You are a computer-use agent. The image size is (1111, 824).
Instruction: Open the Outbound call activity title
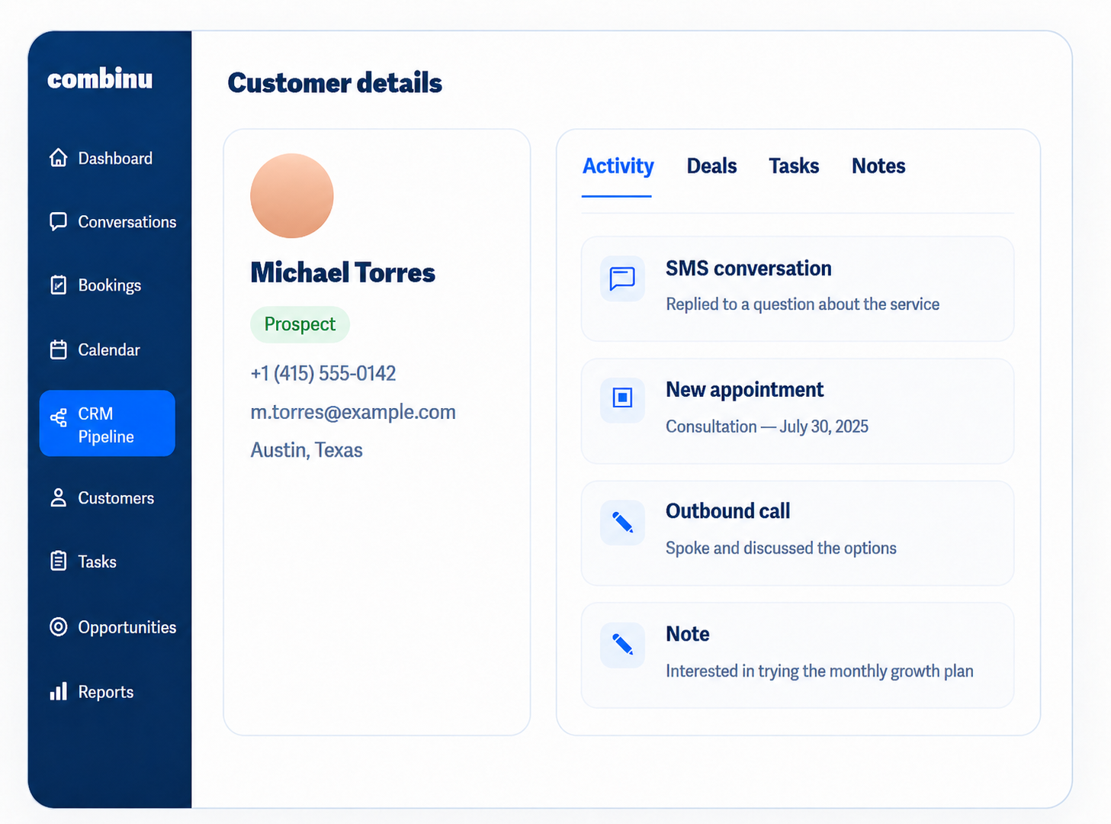click(727, 511)
